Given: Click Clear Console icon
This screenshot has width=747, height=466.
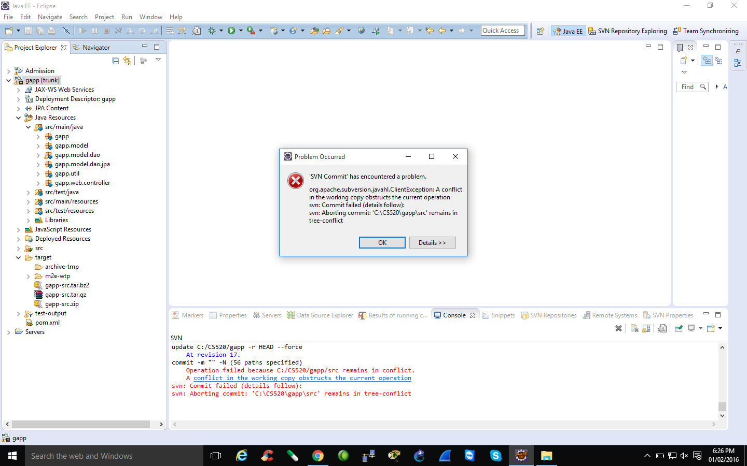Looking at the screenshot, I should [634, 328].
